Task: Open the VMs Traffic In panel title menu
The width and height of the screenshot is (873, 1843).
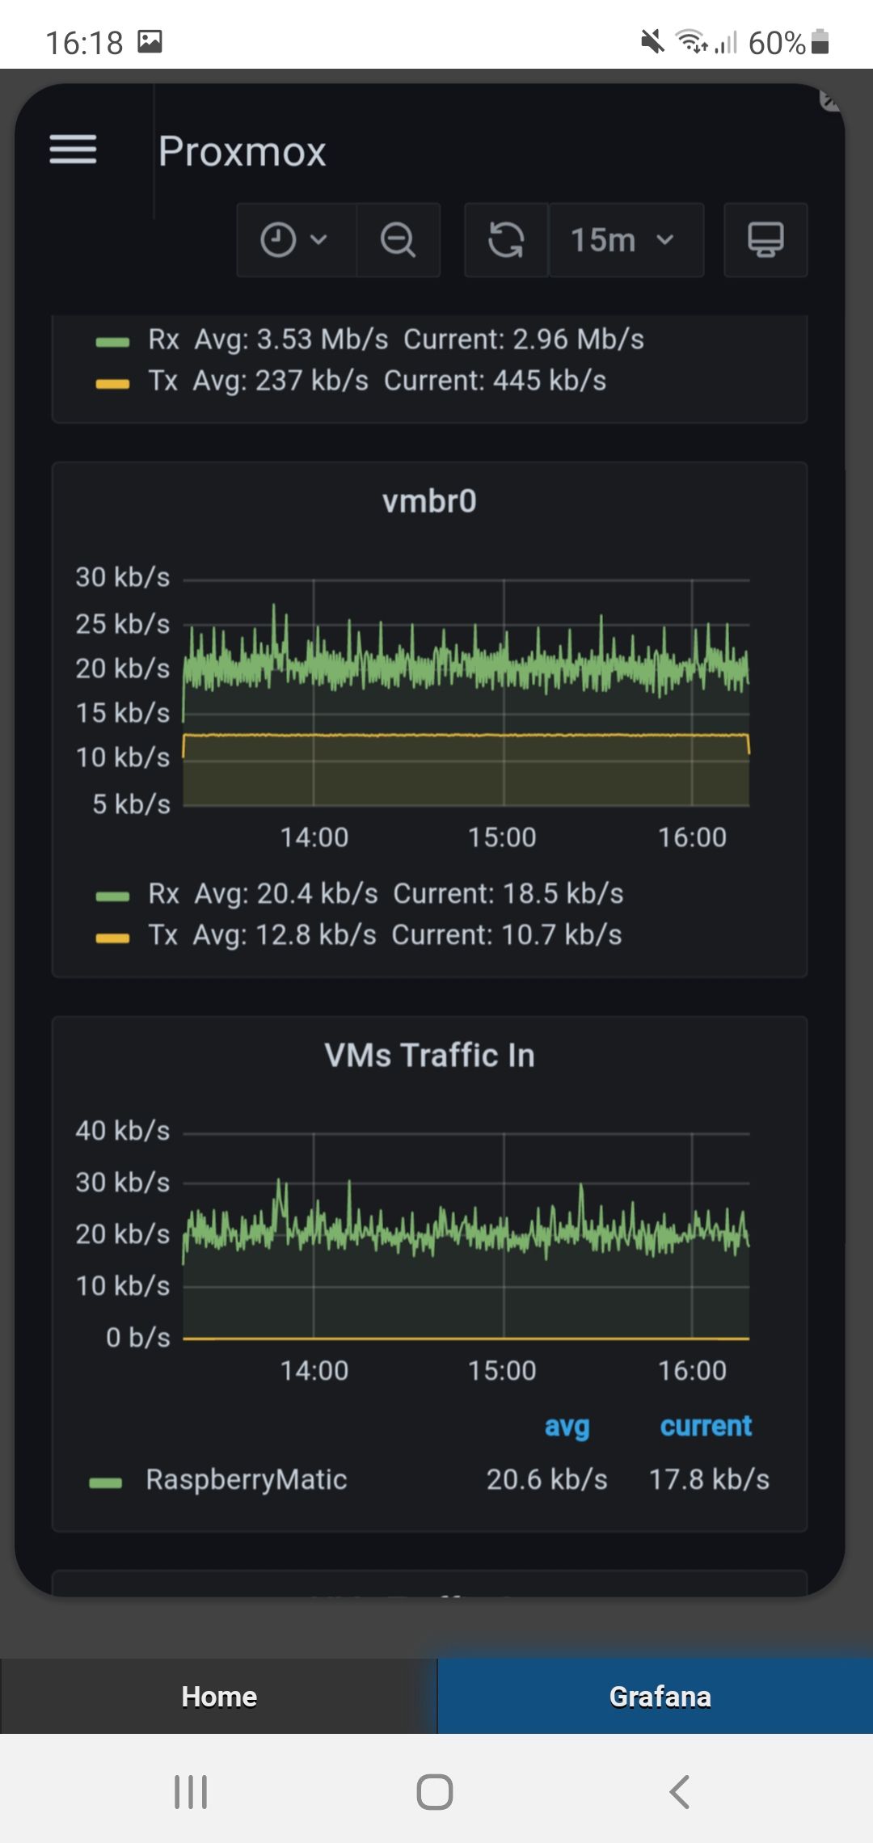Action: [x=429, y=1055]
